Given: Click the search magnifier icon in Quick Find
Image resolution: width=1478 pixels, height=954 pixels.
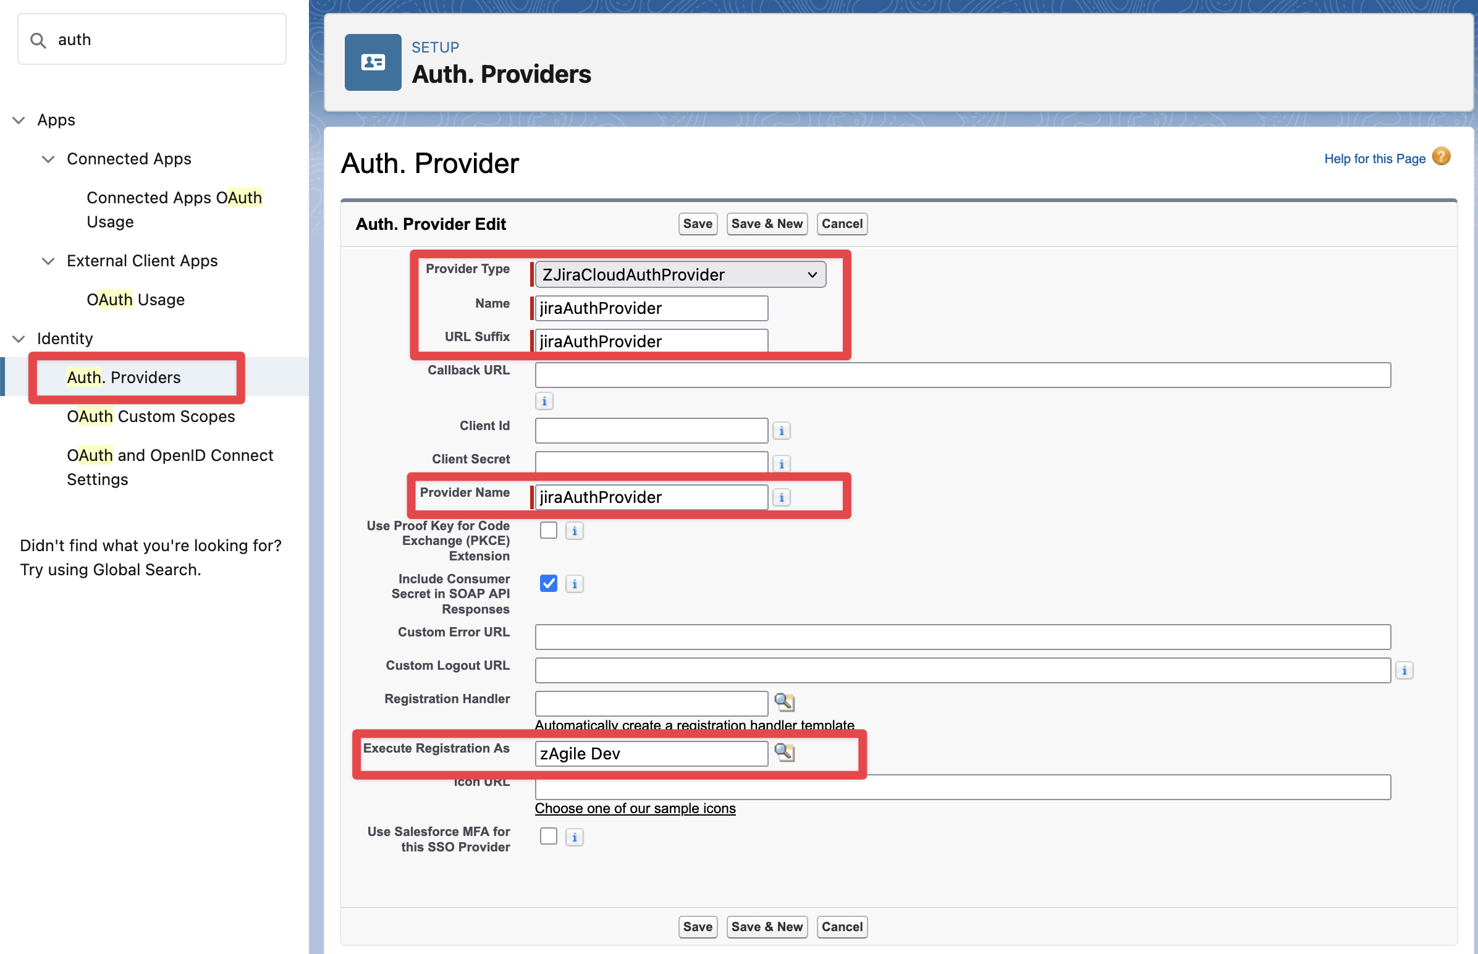Looking at the screenshot, I should (38, 40).
